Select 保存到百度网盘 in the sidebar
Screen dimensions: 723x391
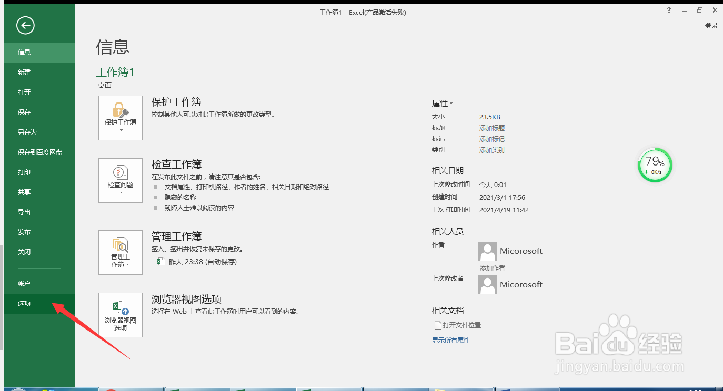coord(39,152)
